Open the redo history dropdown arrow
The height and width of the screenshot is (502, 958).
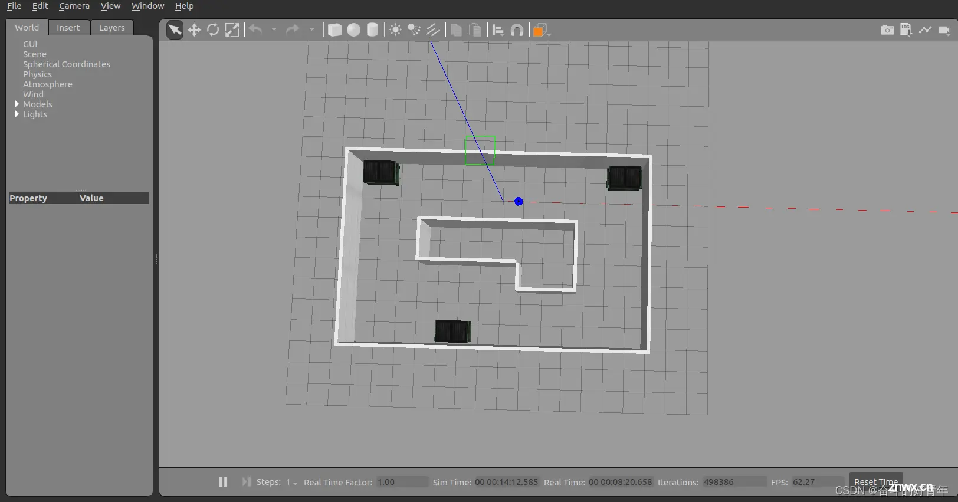311,29
